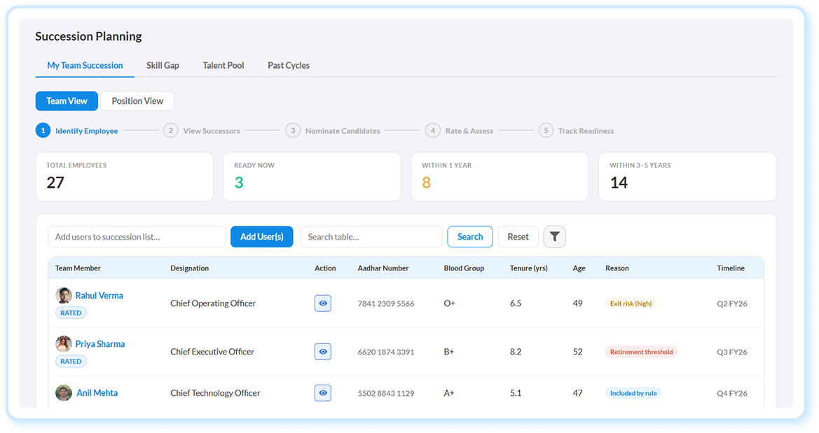Go to step 5 Track Readiness
Viewport: 819px width, 433px height.
point(576,130)
